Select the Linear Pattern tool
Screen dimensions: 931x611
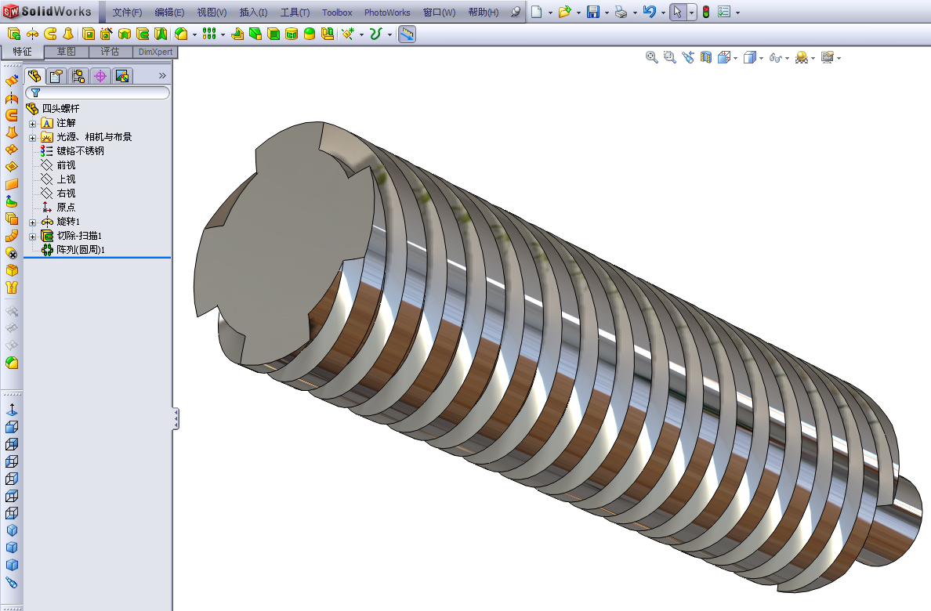209,34
